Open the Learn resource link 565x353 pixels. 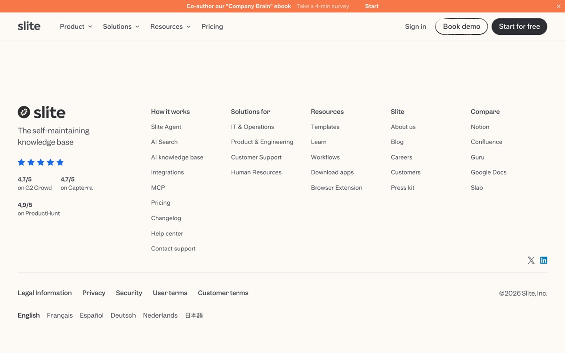pyautogui.click(x=319, y=142)
